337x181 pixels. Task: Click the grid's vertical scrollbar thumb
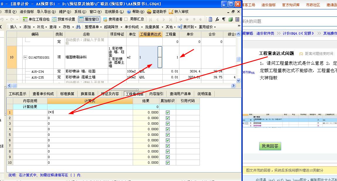tap(238, 59)
